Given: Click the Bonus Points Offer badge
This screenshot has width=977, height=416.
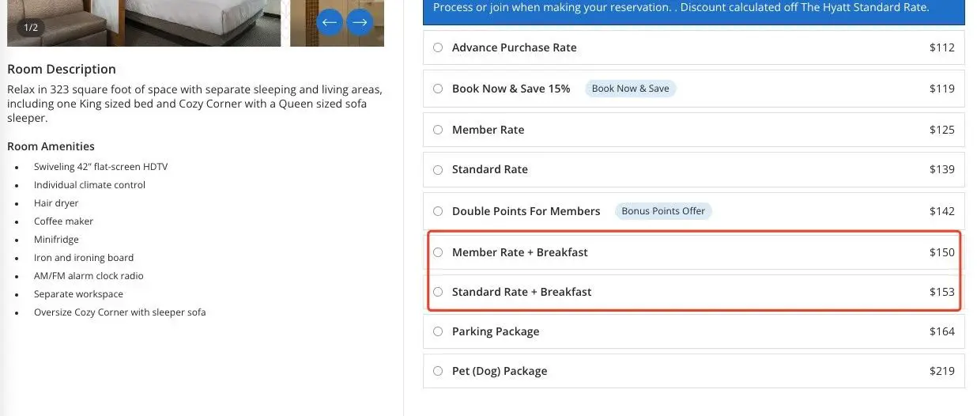Looking at the screenshot, I should point(663,211).
